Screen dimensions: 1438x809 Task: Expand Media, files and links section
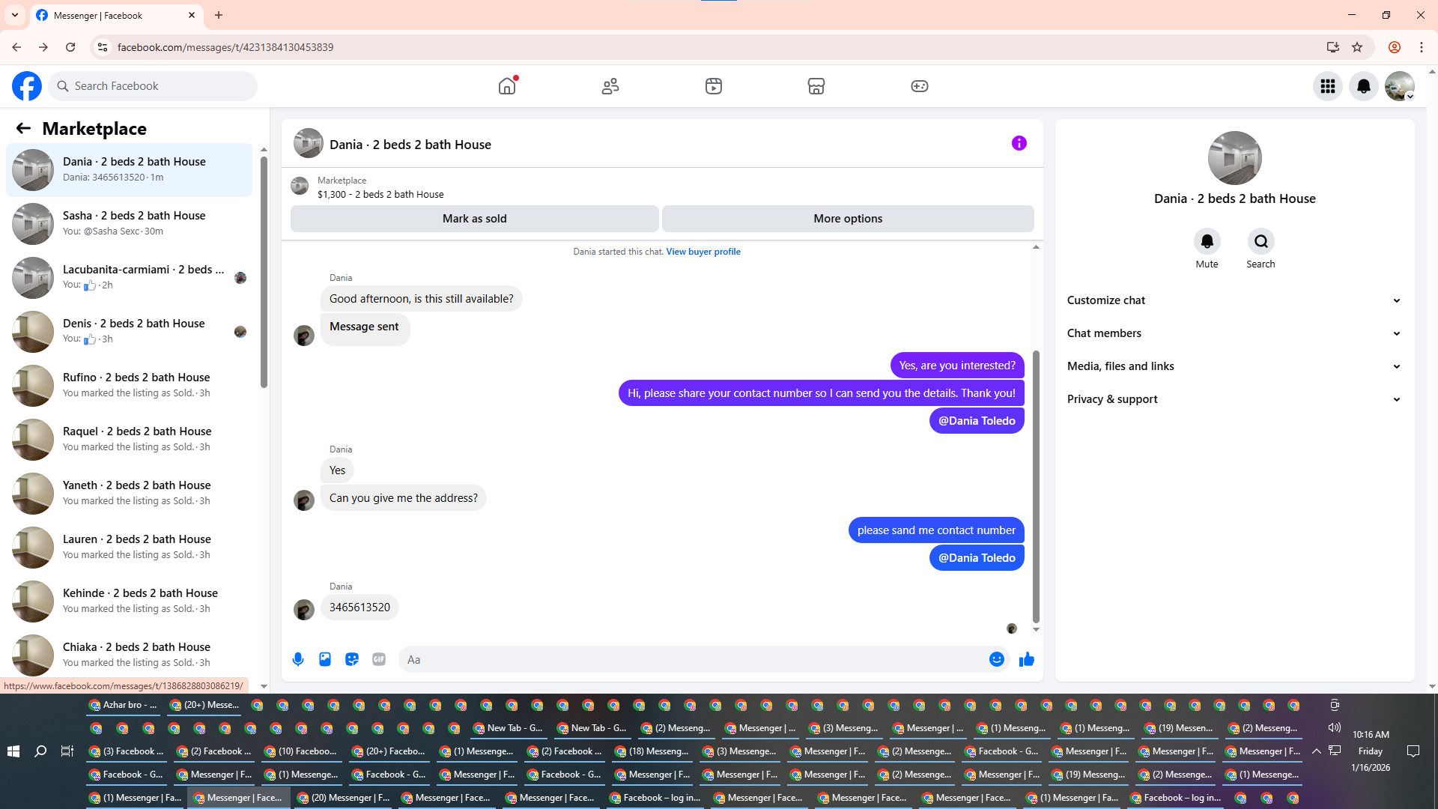[1234, 366]
